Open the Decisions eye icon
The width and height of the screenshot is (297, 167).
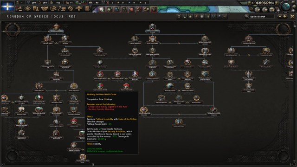[x=27, y=9]
